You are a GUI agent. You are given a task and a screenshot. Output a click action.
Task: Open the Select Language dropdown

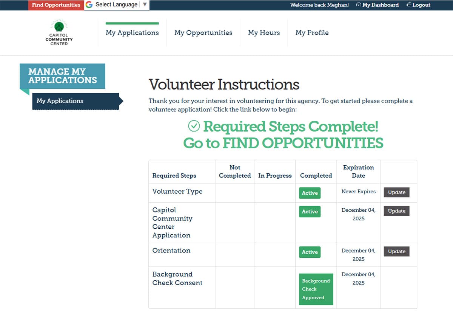[x=116, y=5]
